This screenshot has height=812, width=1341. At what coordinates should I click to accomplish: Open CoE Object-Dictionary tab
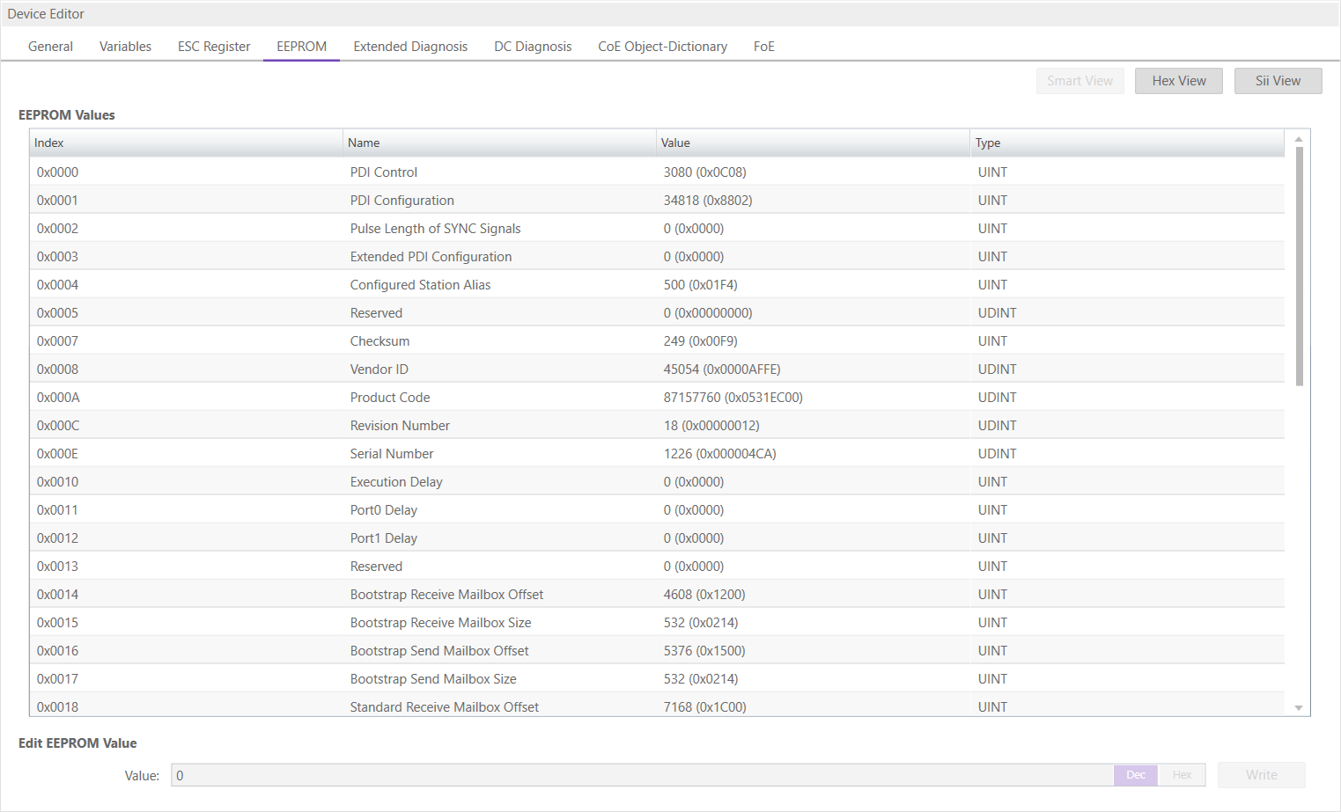(662, 47)
